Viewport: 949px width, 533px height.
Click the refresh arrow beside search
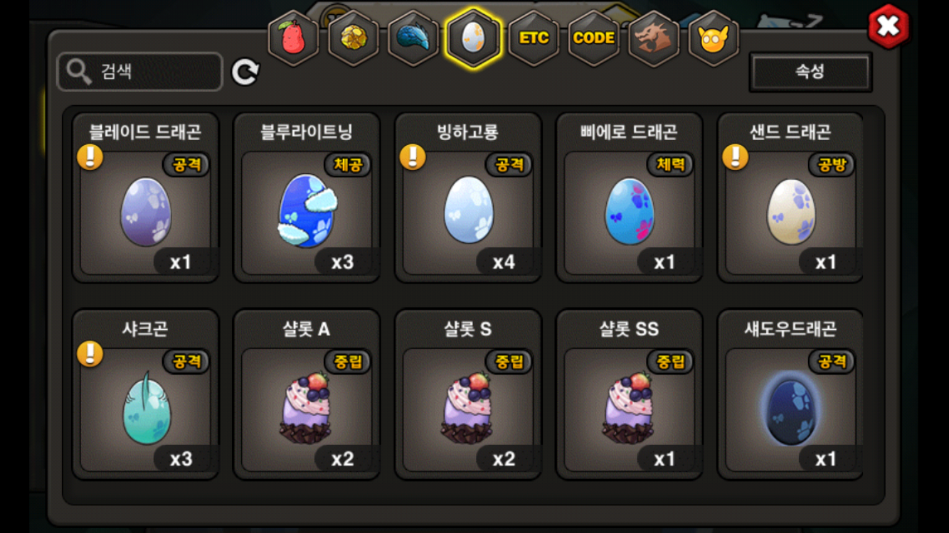click(245, 72)
